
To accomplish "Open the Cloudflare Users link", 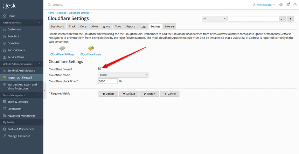I will click(x=91, y=54).
